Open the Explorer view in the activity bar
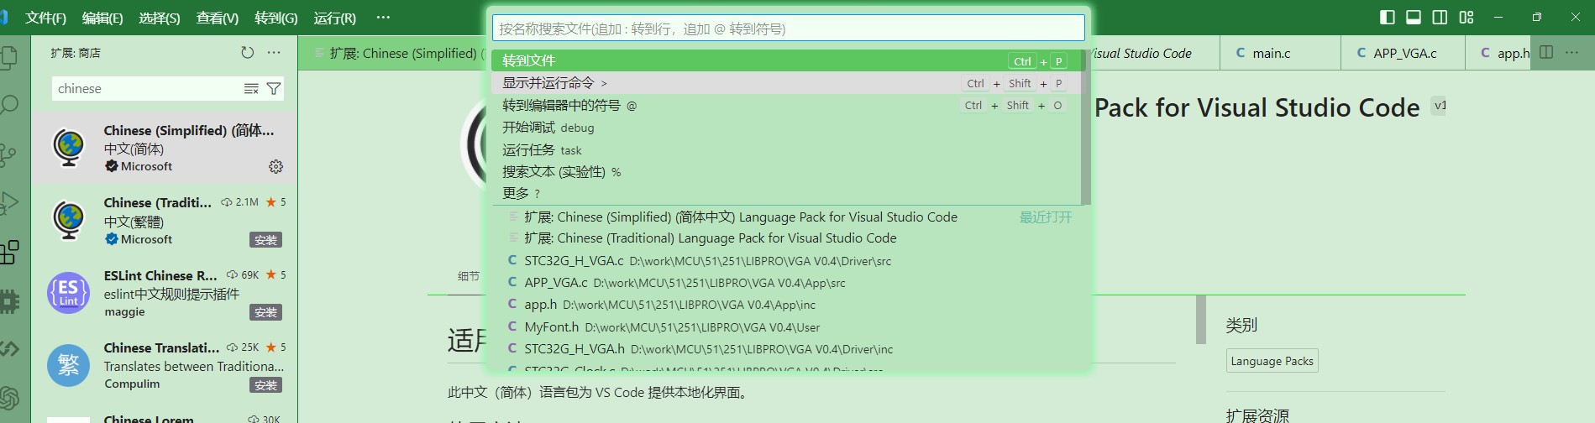This screenshot has width=1595, height=423. click(8, 57)
